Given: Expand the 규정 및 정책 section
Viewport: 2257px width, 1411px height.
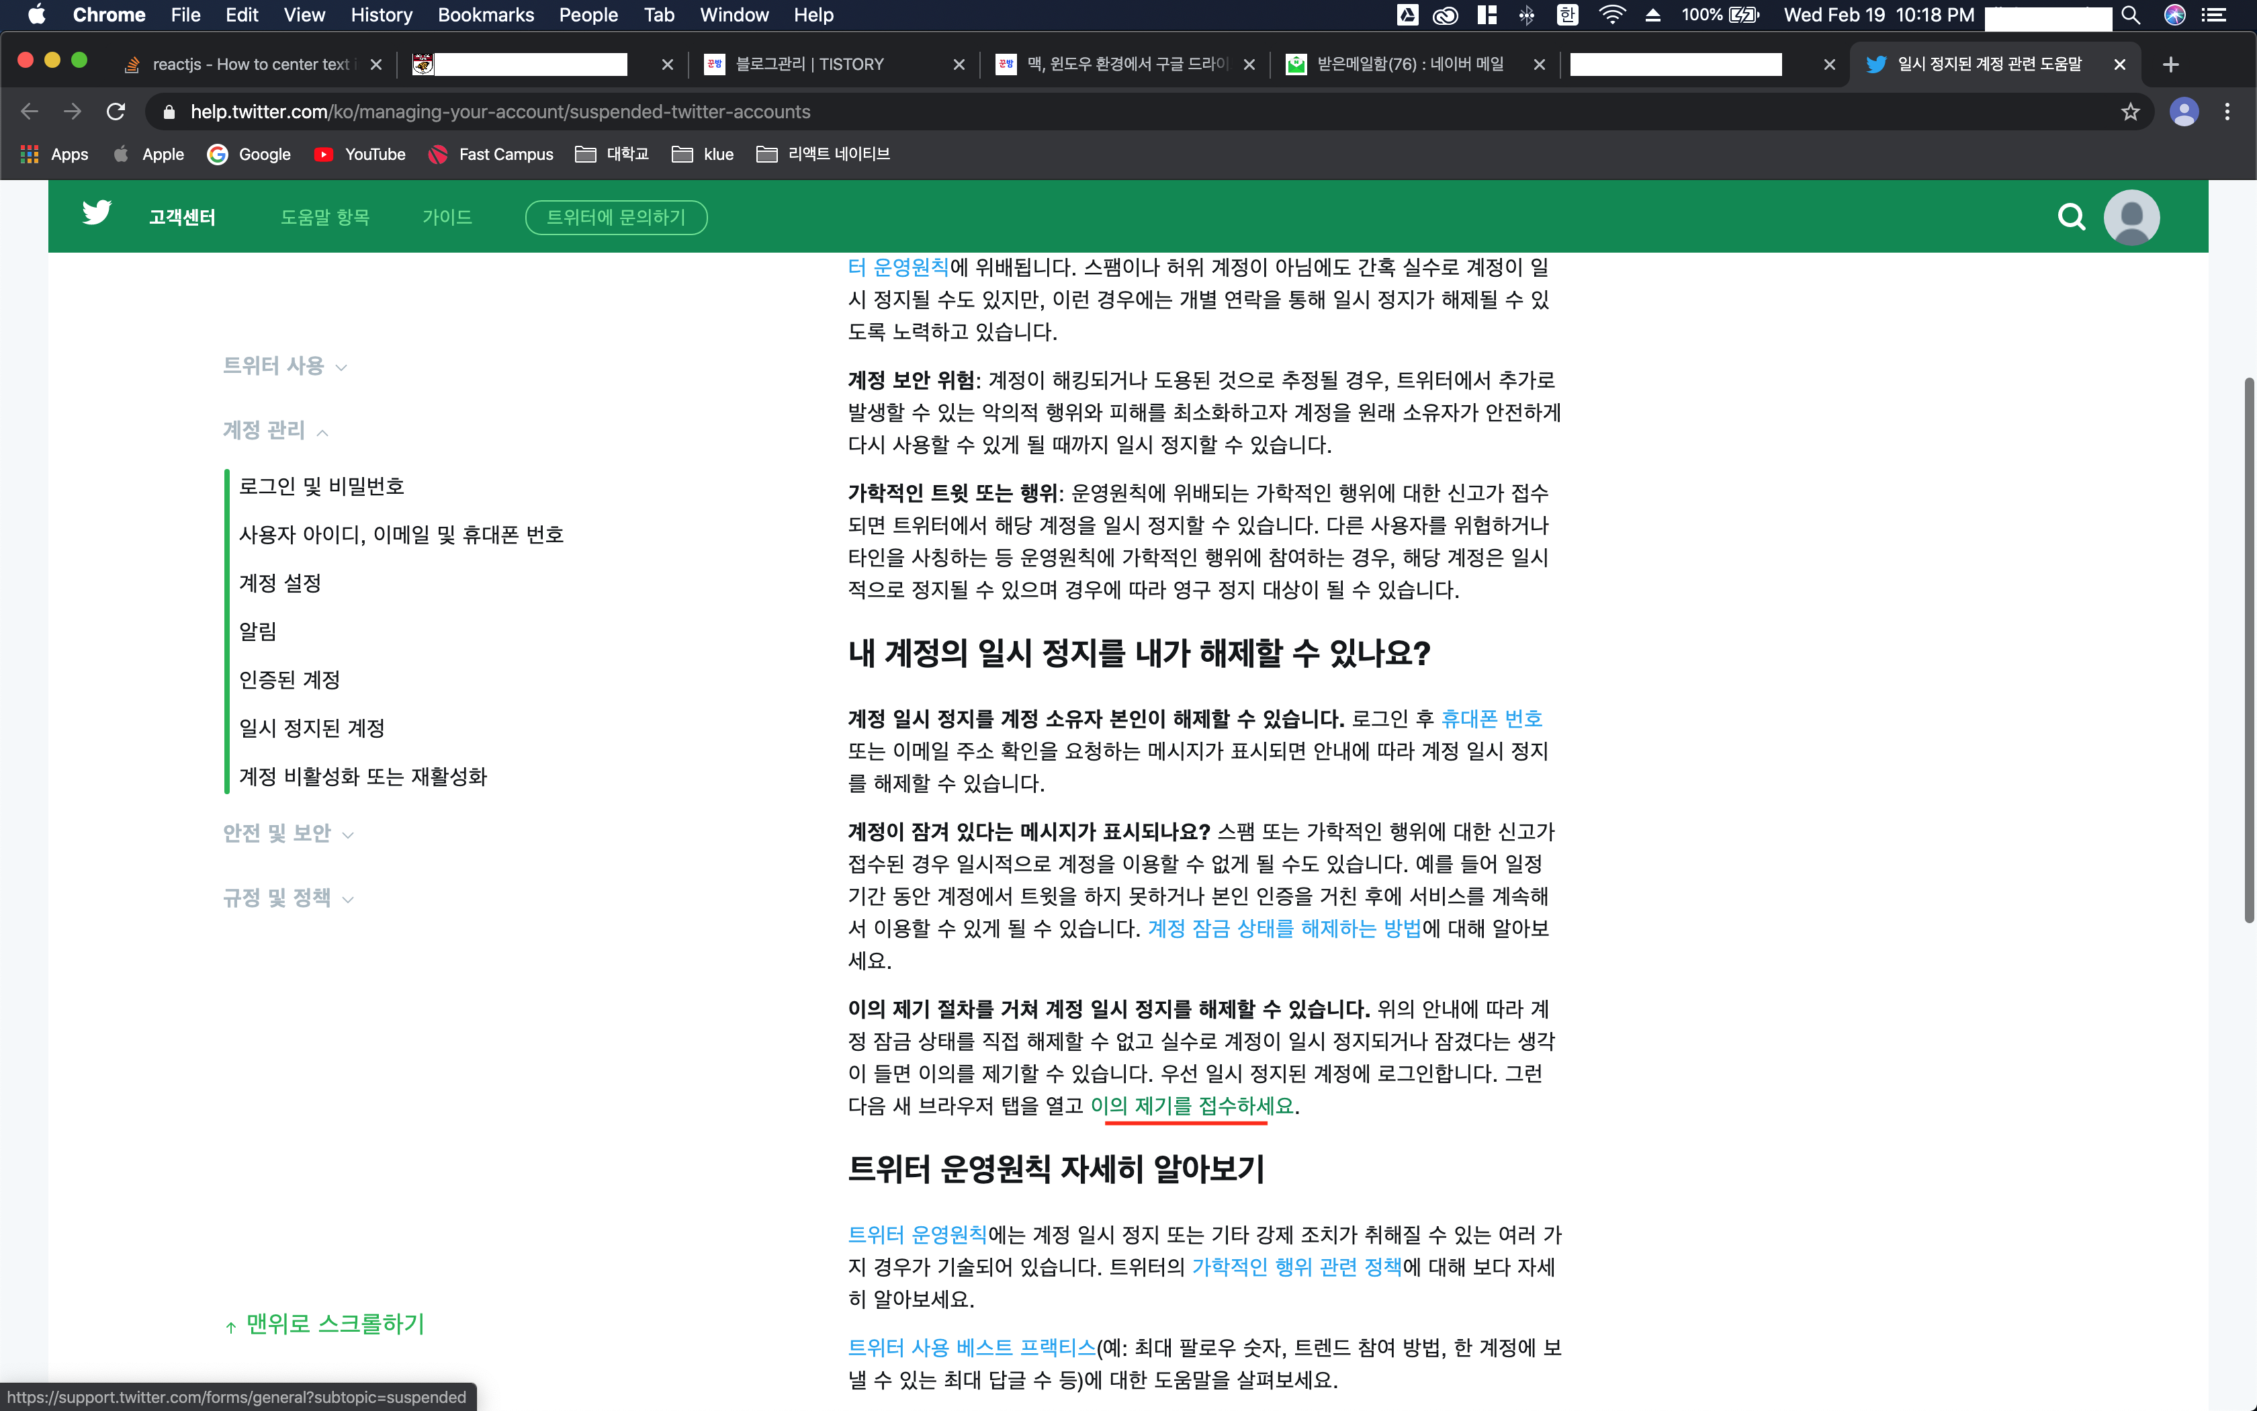Looking at the screenshot, I should tap(287, 898).
